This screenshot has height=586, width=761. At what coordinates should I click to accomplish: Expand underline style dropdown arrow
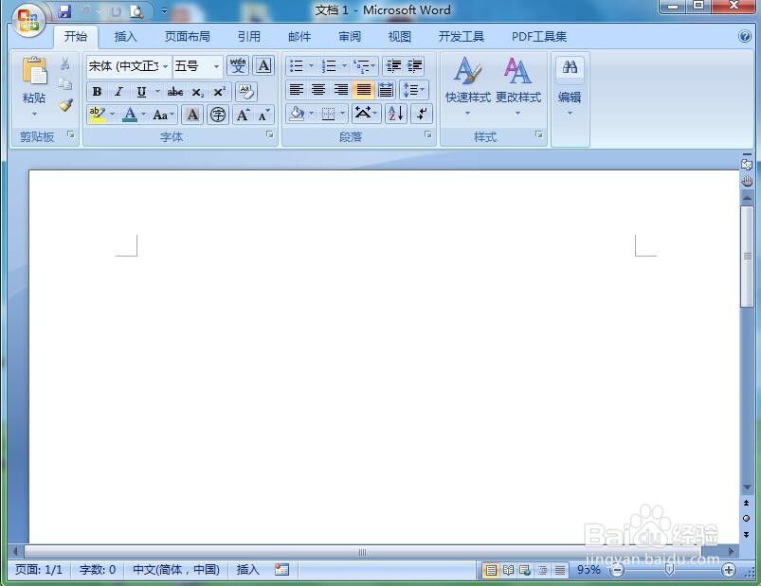(x=157, y=91)
